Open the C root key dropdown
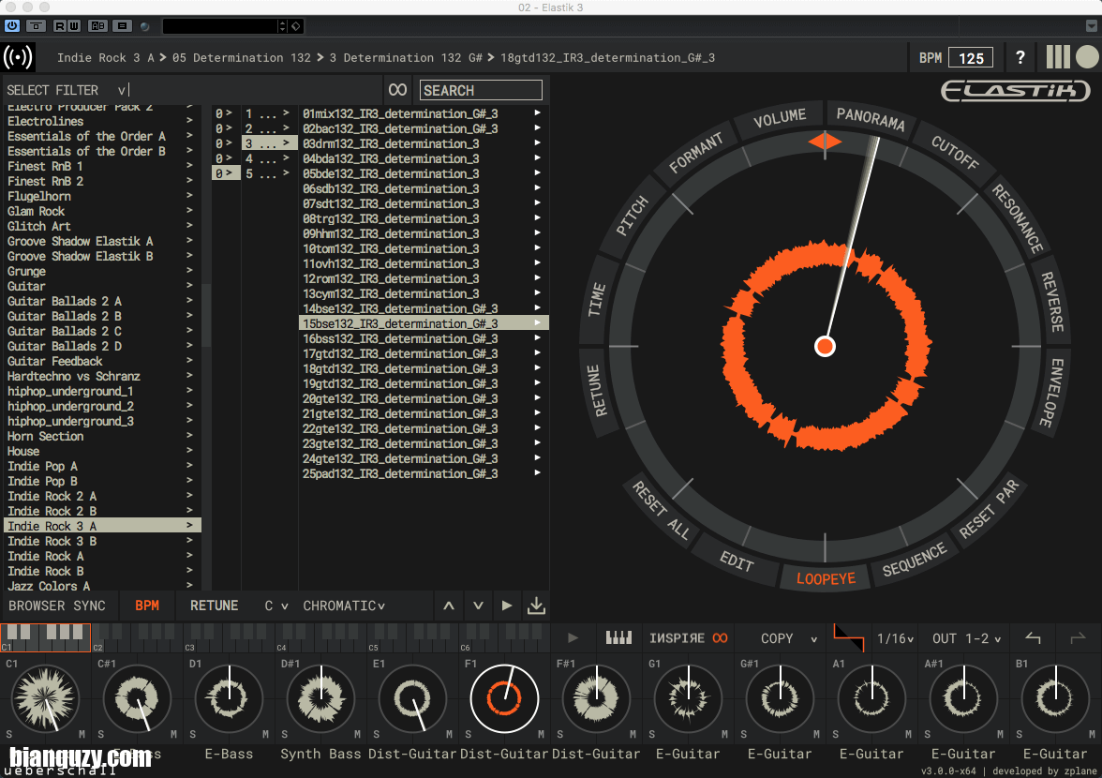Screen dimensions: 1102x778 point(276,606)
